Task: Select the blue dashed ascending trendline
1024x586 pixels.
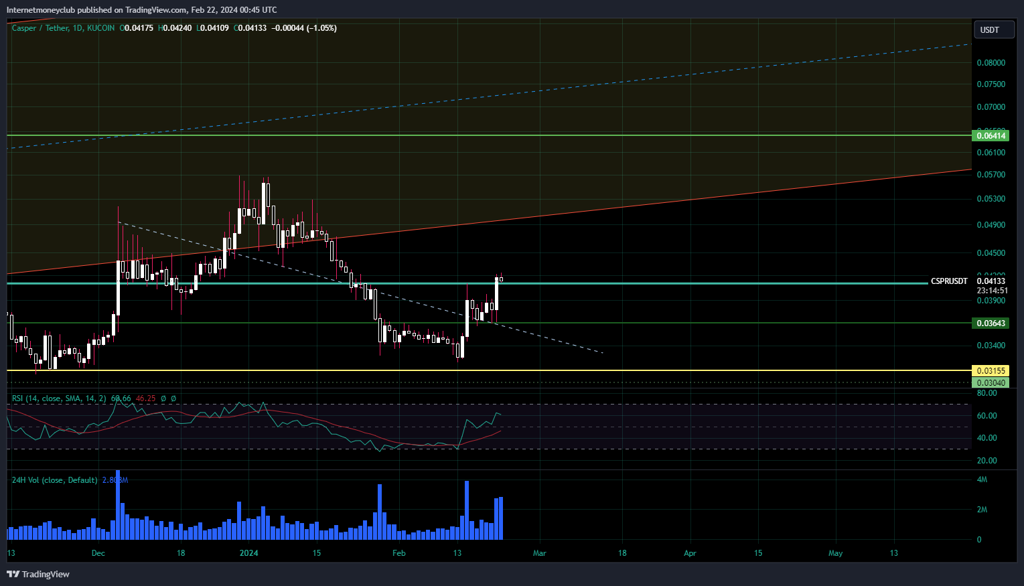Action: click(x=489, y=96)
